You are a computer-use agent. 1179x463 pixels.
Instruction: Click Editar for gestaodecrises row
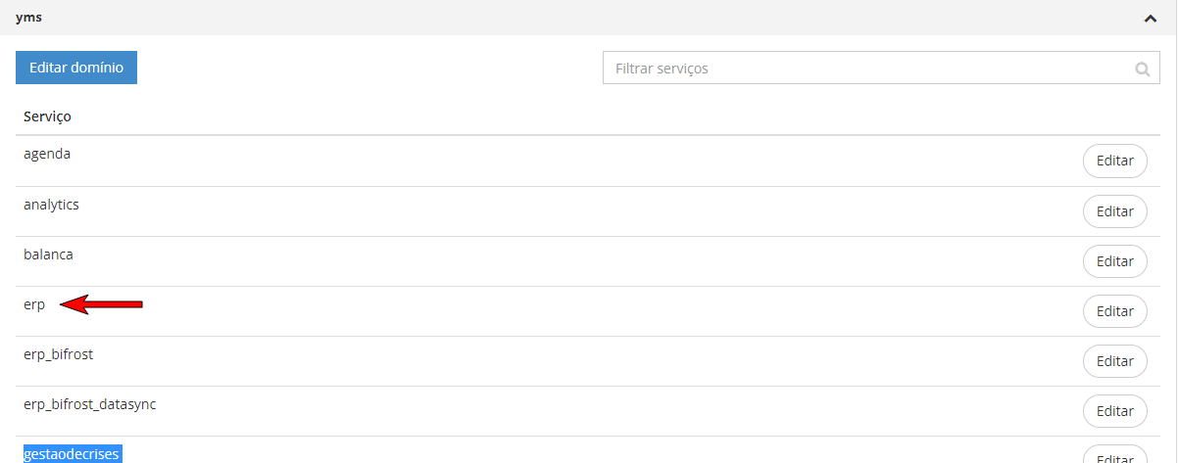click(x=1114, y=456)
